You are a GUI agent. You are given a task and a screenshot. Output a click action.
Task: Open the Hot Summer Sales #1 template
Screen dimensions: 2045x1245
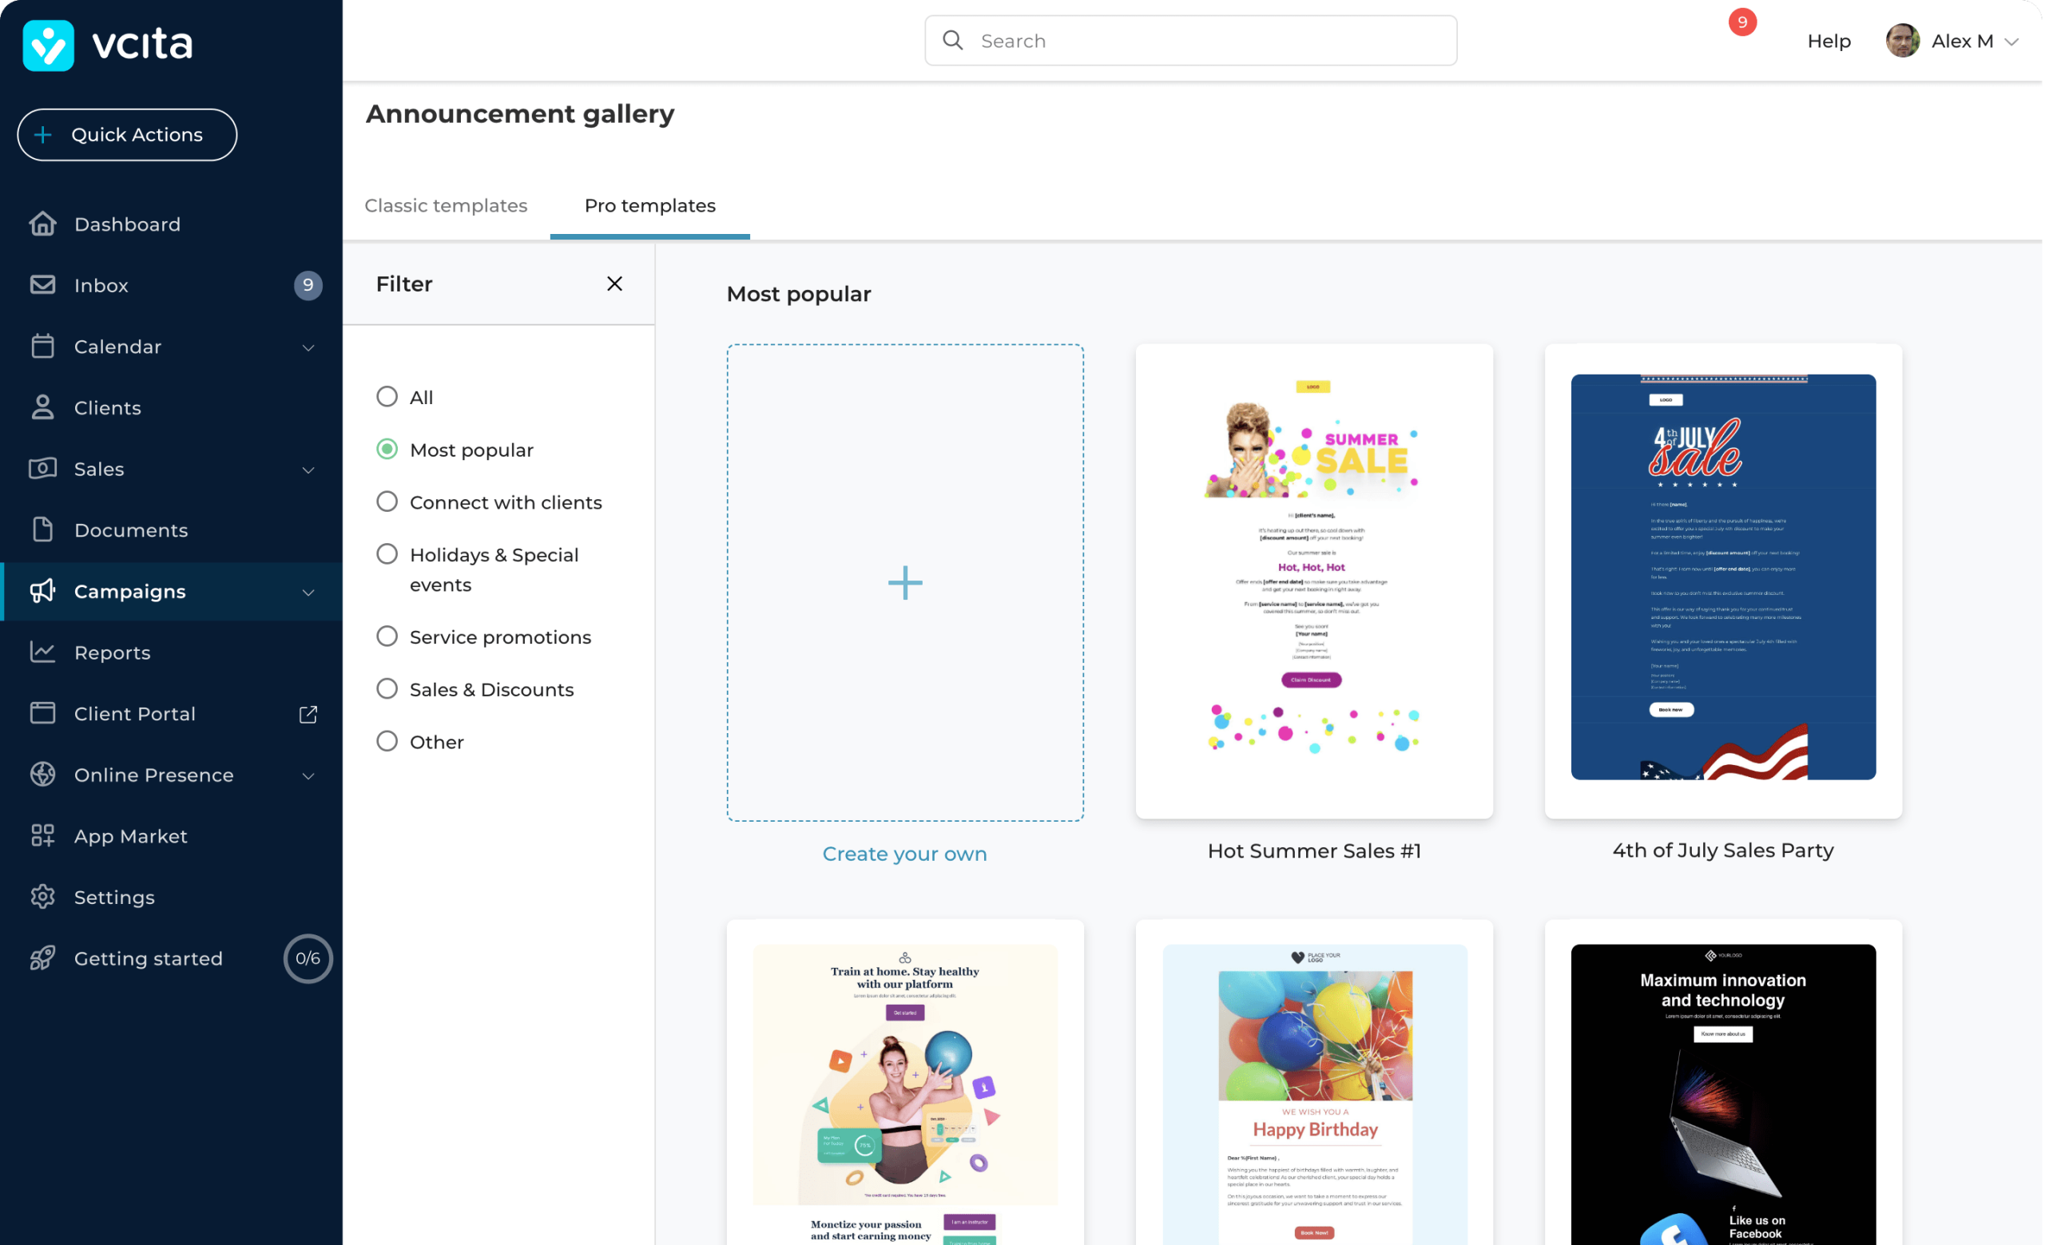pos(1314,581)
